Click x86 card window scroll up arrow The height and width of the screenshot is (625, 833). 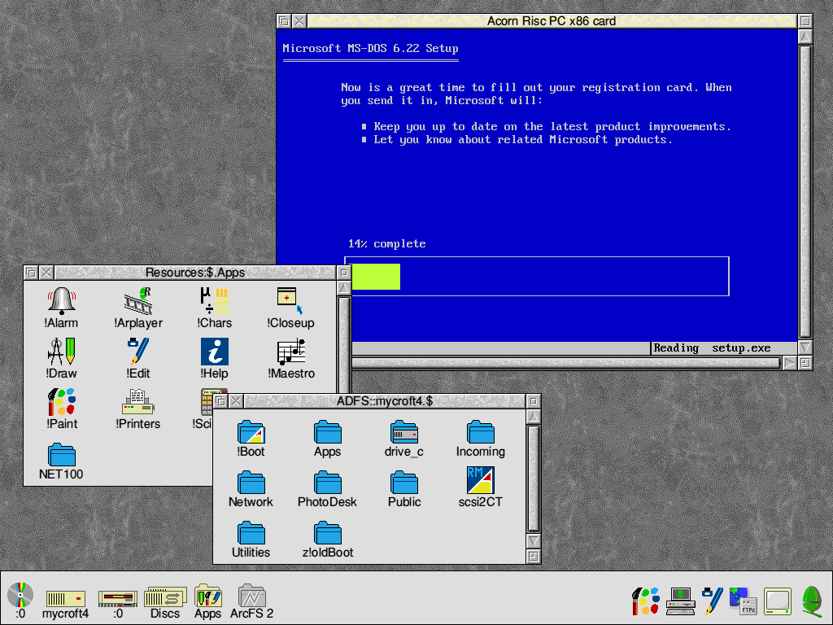point(805,37)
